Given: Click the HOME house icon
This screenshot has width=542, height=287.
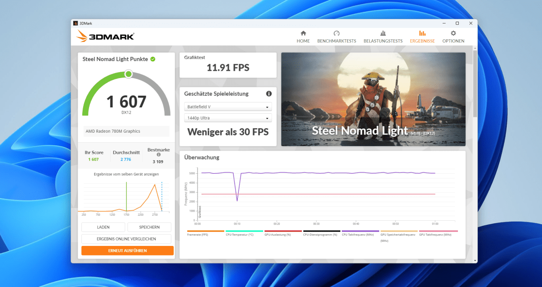Looking at the screenshot, I should point(303,33).
